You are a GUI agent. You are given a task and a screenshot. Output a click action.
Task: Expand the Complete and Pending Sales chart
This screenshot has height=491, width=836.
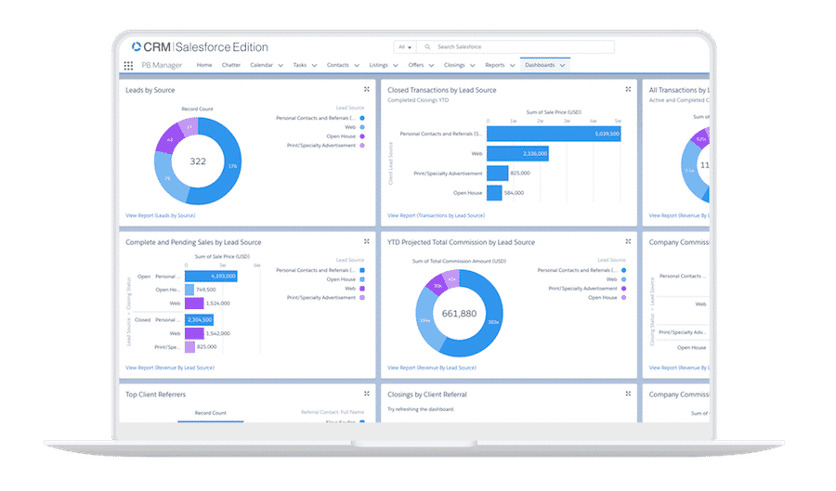(x=367, y=241)
